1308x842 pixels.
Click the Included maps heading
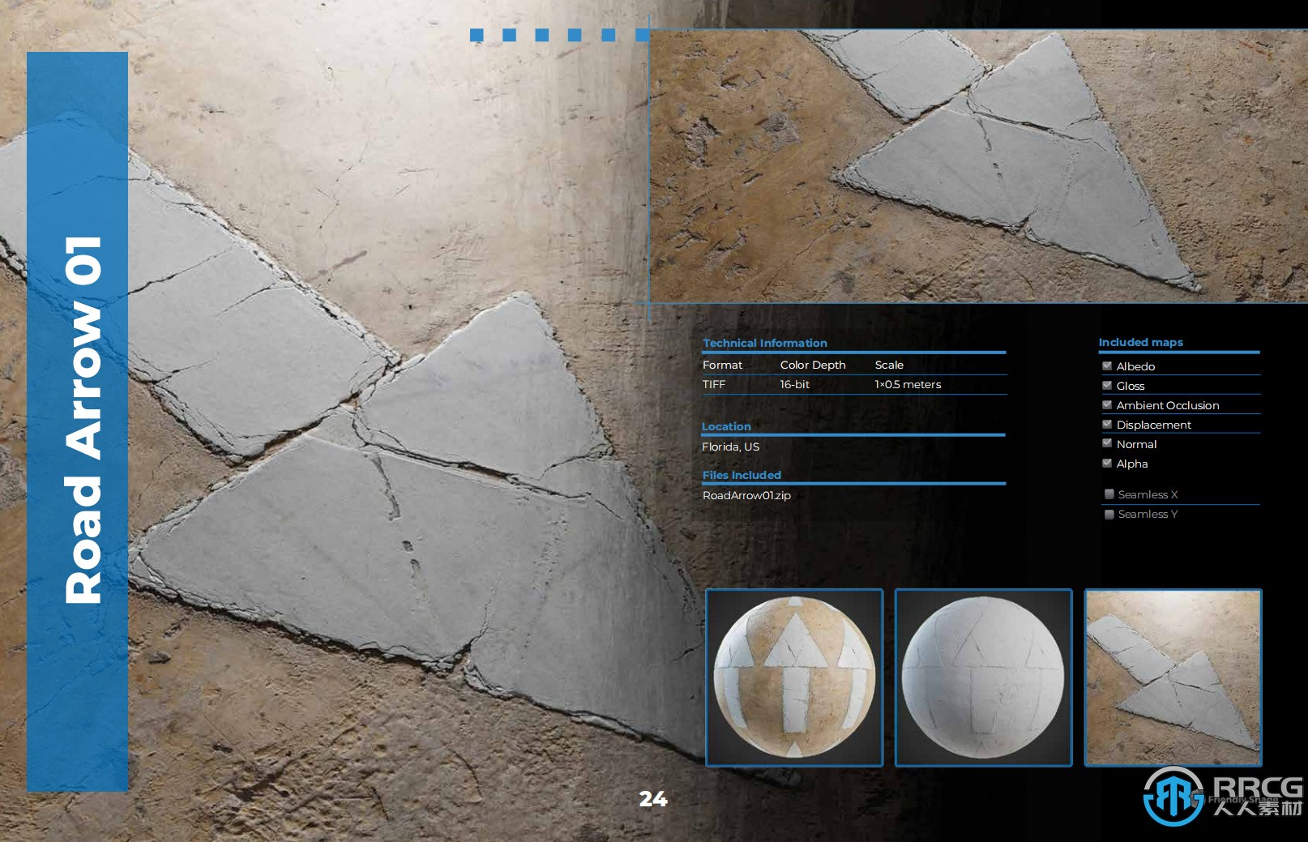point(1140,342)
